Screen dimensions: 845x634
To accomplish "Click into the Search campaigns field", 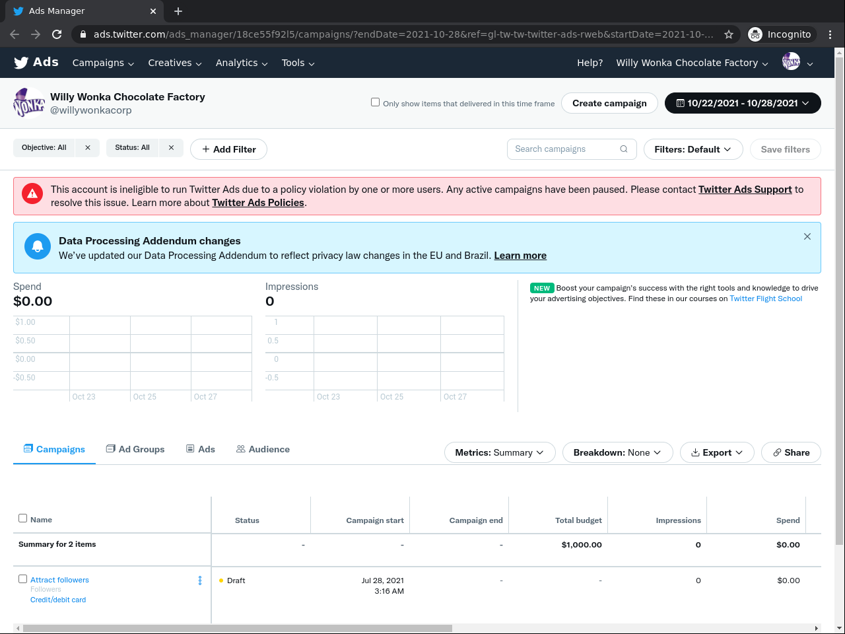I will pyautogui.click(x=572, y=149).
